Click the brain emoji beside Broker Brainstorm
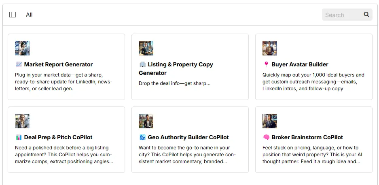The height and width of the screenshot is (185, 379). point(266,137)
